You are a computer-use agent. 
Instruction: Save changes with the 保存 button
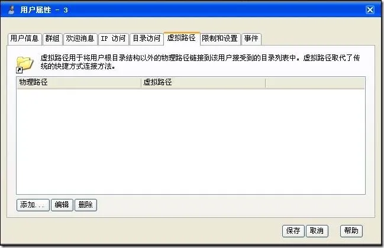tap(293, 231)
